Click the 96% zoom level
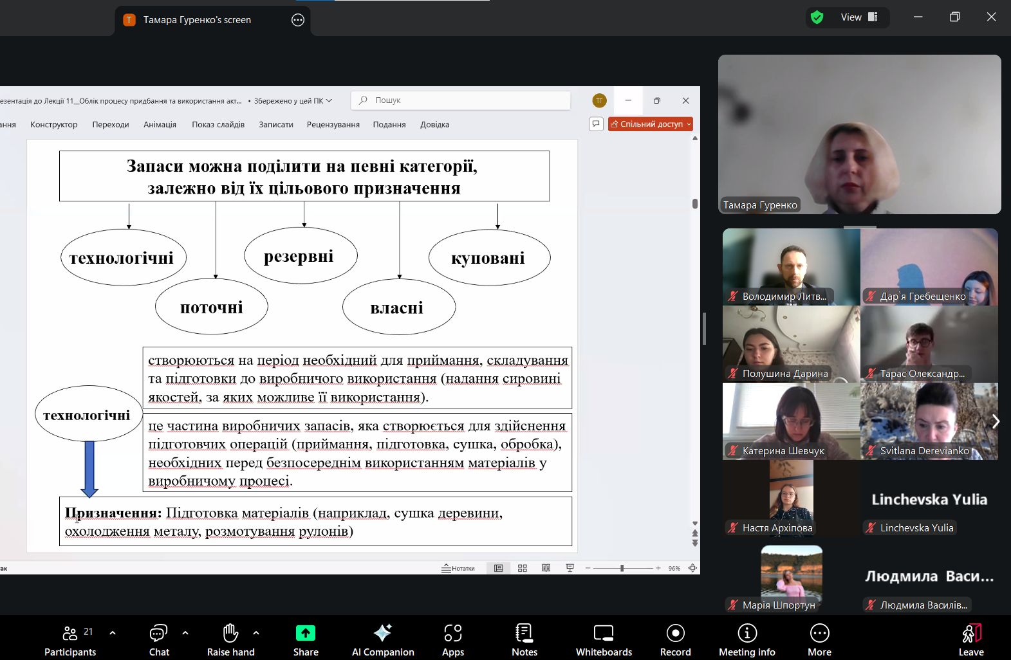The height and width of the screenshot is (660, 1011). pos(674,568)
